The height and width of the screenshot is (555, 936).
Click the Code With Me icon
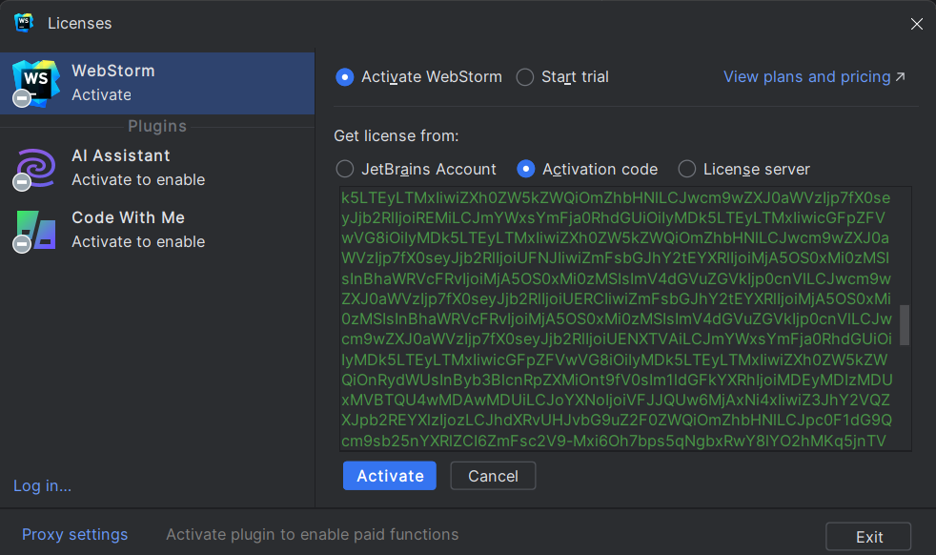(35, 231)
